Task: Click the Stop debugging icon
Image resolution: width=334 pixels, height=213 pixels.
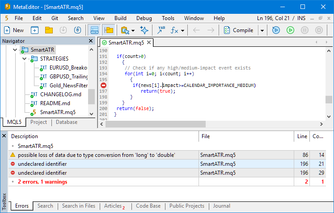Action: (x=319, y=30)
